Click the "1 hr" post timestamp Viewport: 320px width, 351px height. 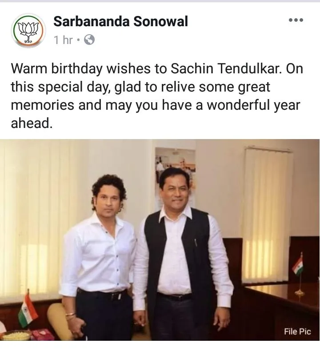(64, 40)
